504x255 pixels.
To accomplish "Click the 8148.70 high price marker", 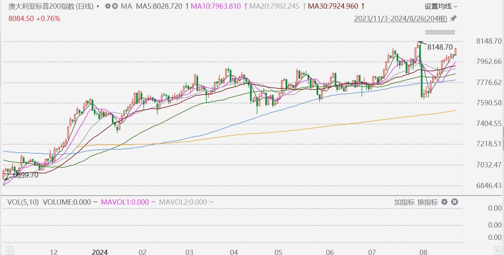I will pos(440,47).
